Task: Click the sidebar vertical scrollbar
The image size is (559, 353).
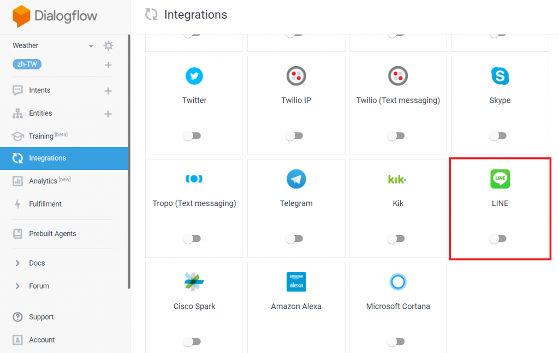Action: (x=129, y=161)
